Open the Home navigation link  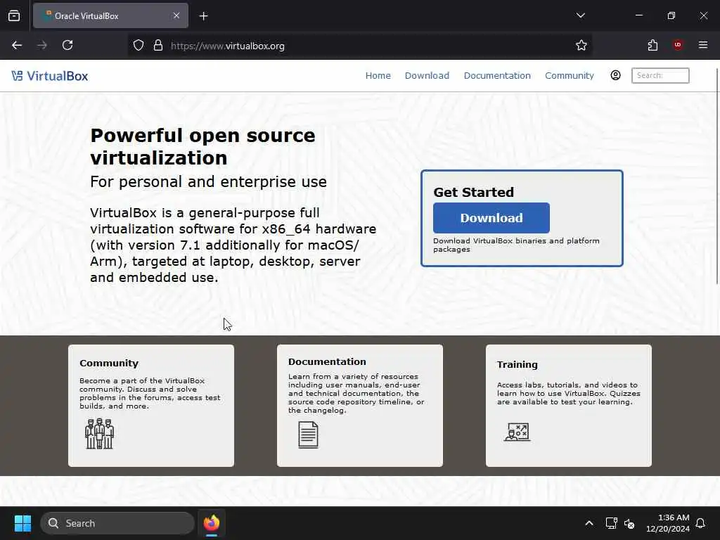(x=378, y=75)
